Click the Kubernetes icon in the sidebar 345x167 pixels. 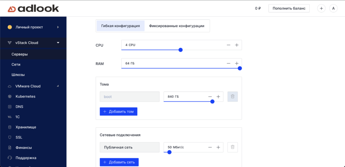click(x=10, y=97)
